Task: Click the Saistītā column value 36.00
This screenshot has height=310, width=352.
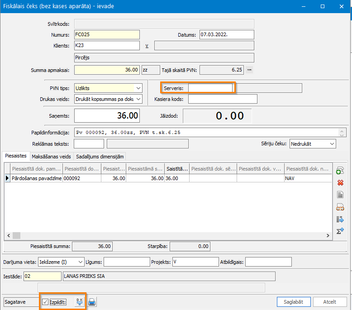Action: point(176,178)
